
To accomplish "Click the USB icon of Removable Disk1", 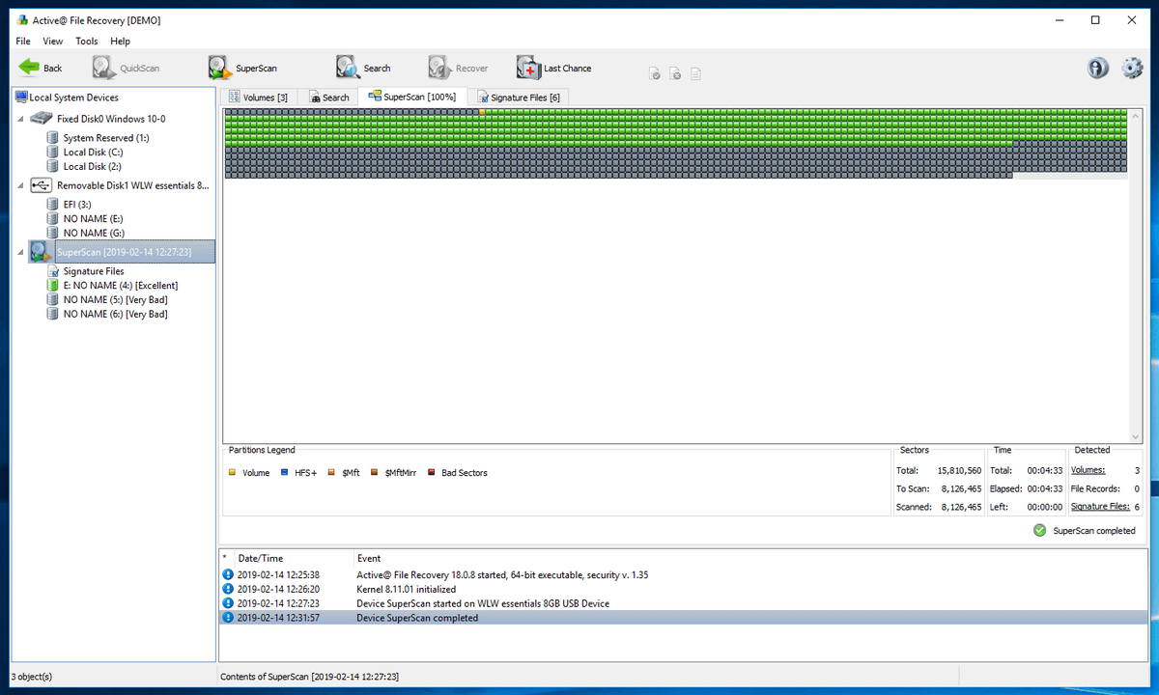I will 41,185.
